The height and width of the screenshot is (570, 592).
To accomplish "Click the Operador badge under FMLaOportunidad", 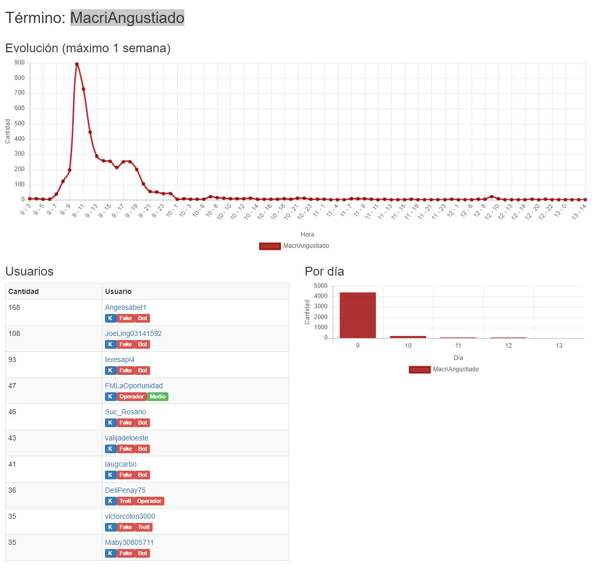I will coord(132,396).
